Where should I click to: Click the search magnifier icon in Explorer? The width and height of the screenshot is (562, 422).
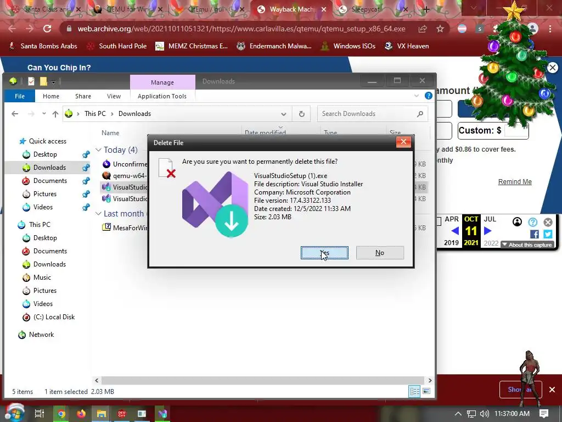click(420, 114)
